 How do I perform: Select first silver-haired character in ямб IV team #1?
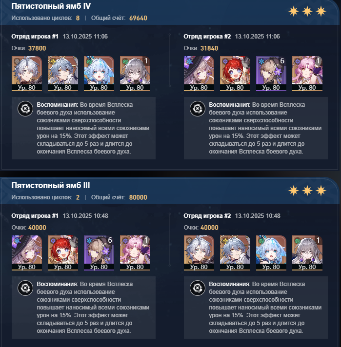tap(27, 74)
